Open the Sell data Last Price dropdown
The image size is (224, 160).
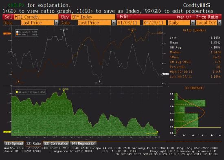click(x=57, y=23)
